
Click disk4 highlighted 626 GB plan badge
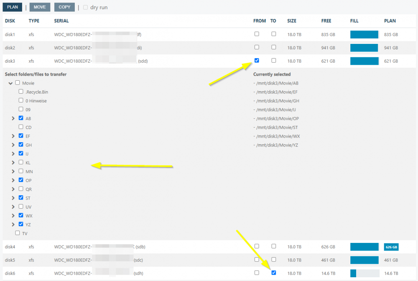pyautogui.click(x=391, y=247)
